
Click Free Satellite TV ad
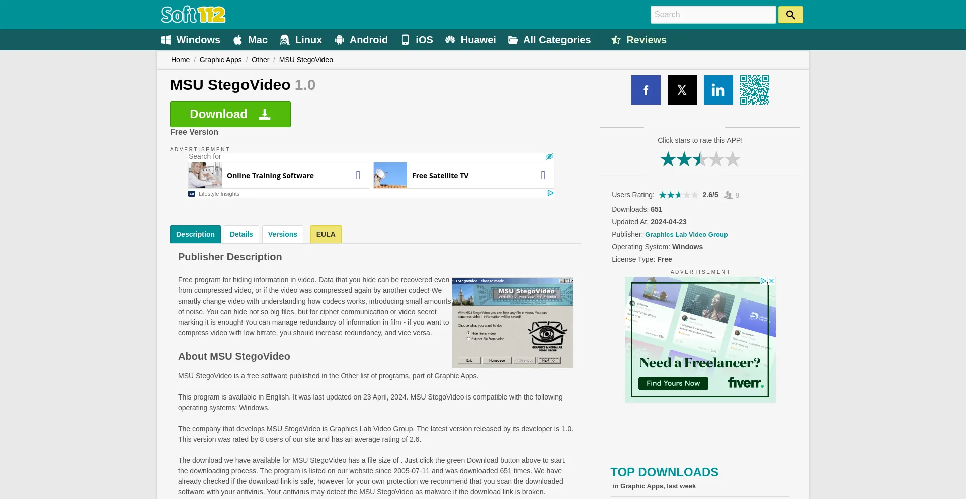[464, 175]
